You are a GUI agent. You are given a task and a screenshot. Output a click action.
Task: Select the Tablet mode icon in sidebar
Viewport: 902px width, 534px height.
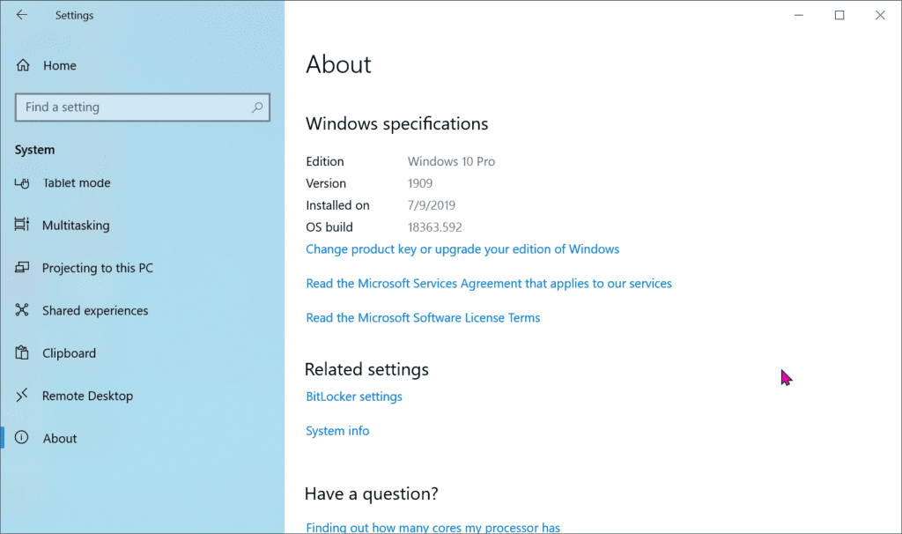click(22, 183)
